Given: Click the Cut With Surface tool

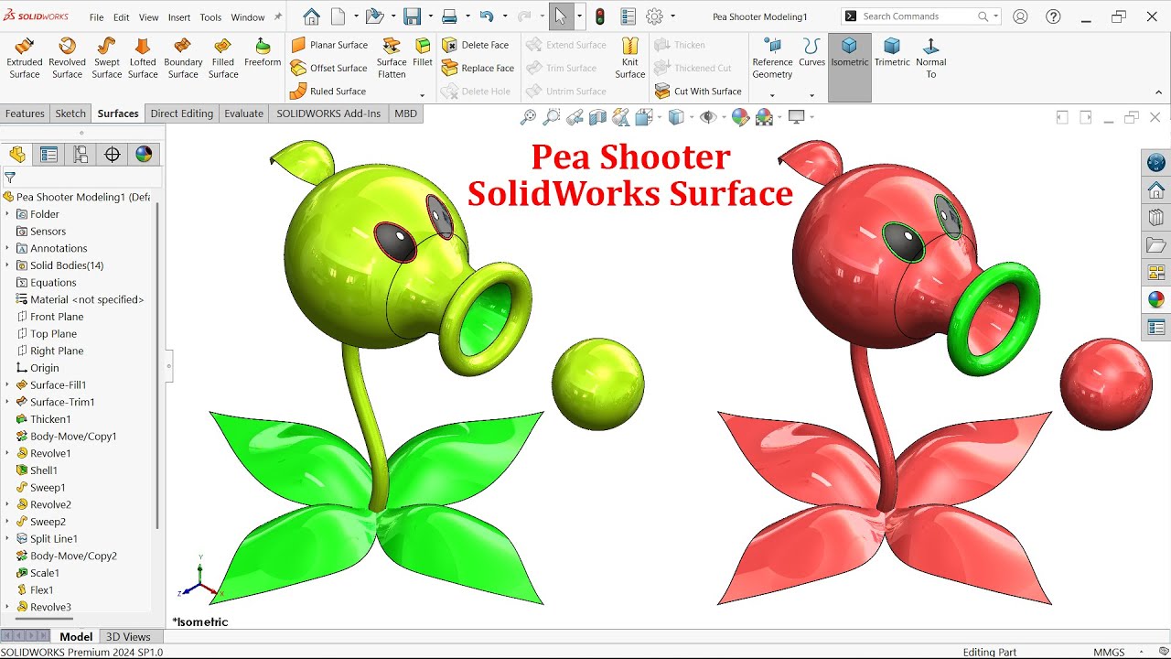Looking at the screenshot, I should click(x=698, y=91).
